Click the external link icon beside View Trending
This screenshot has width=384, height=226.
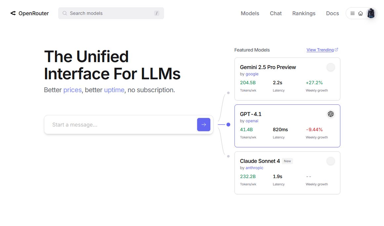coord(336,50)
